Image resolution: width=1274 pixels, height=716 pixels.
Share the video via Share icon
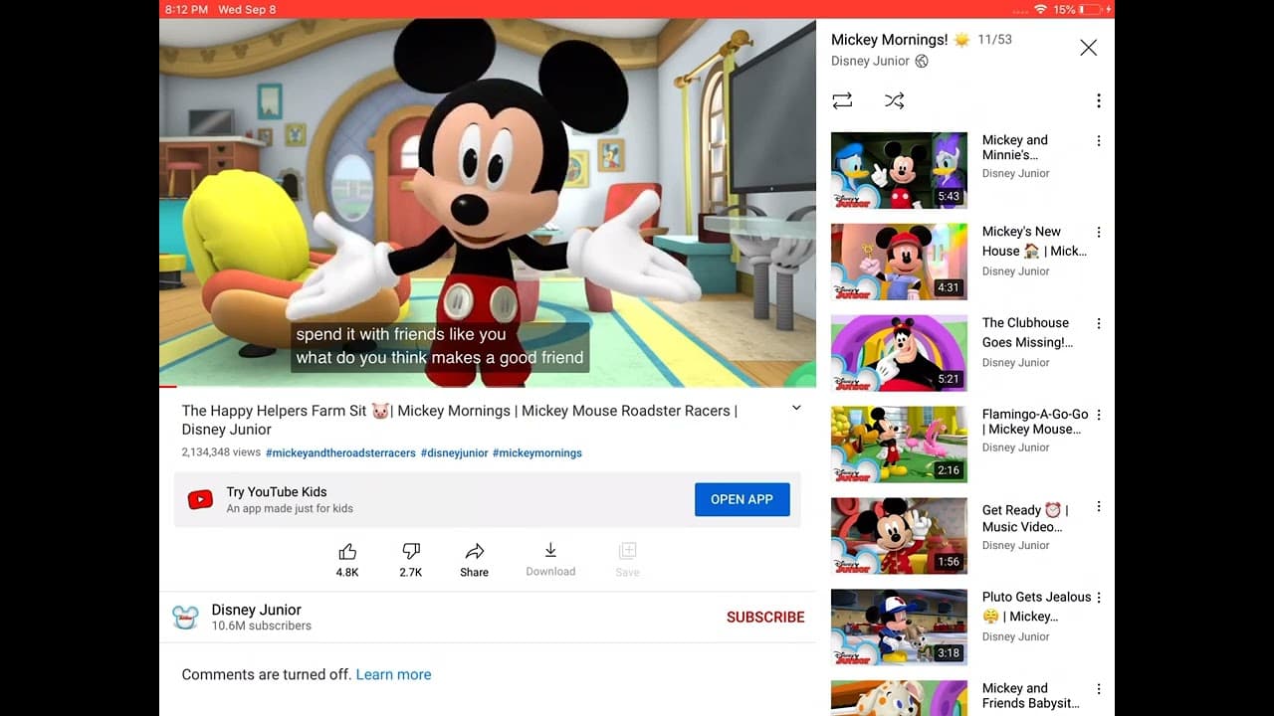tap(475, 552)
